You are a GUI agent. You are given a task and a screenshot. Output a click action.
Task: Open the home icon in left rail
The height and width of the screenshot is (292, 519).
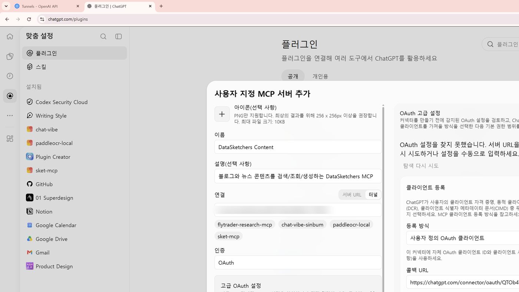pos(10,36)
